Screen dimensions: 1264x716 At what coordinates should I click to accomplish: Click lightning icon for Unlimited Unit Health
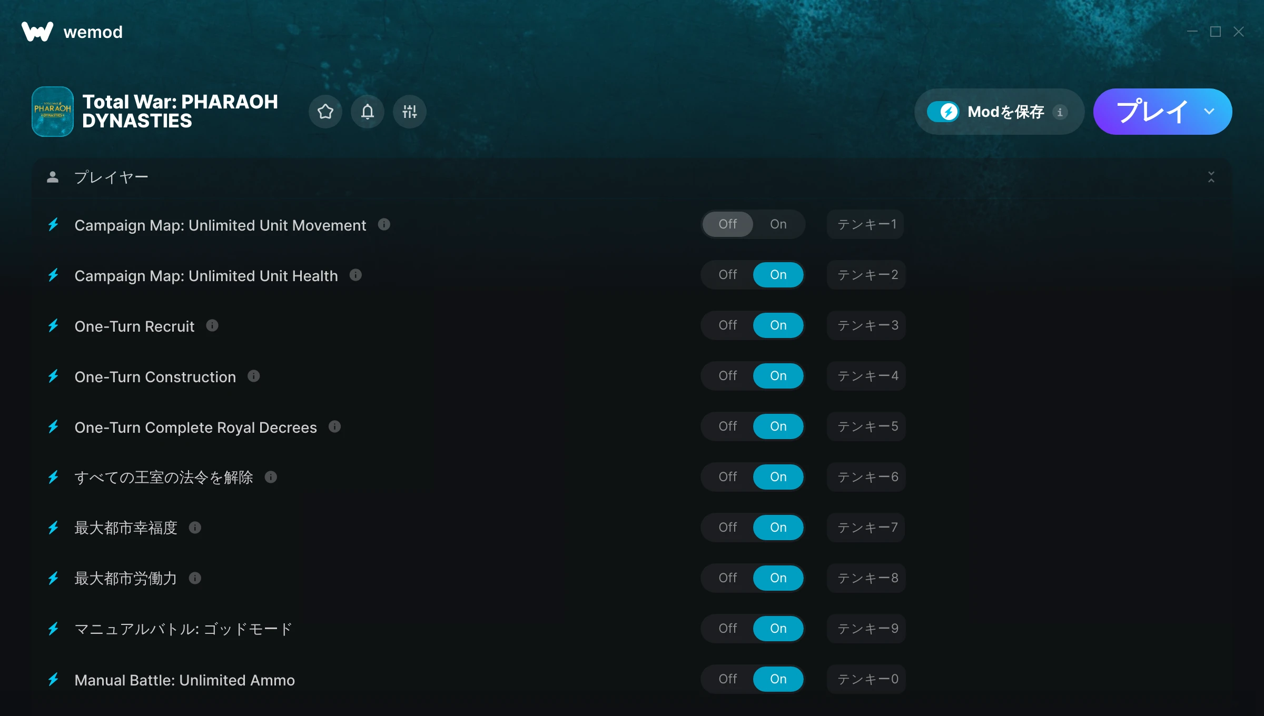coord(53,275)
